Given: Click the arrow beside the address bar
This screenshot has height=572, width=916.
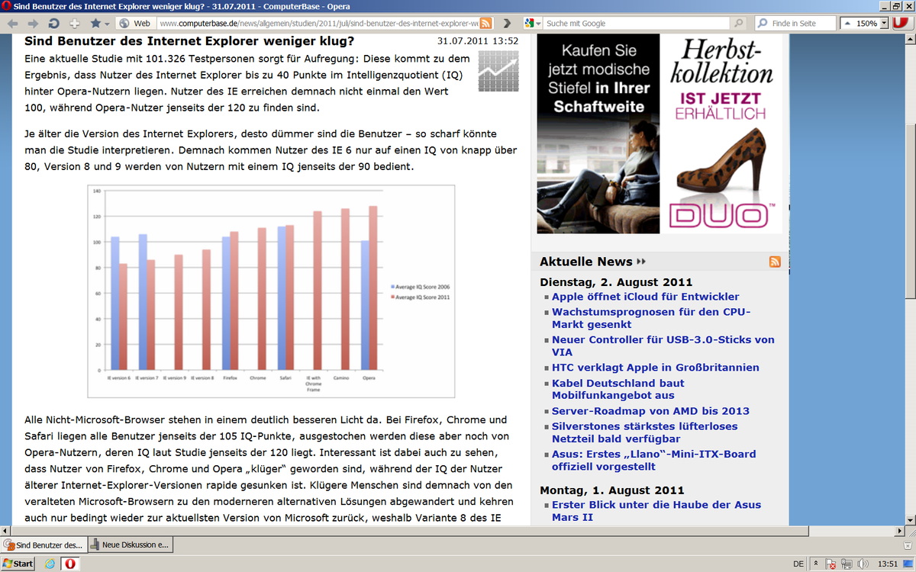Looking at the screenshot, I should click(x=508, y=24).
